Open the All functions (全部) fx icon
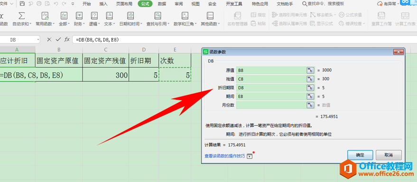Screen dimensions: 417x182 (64, 16)
